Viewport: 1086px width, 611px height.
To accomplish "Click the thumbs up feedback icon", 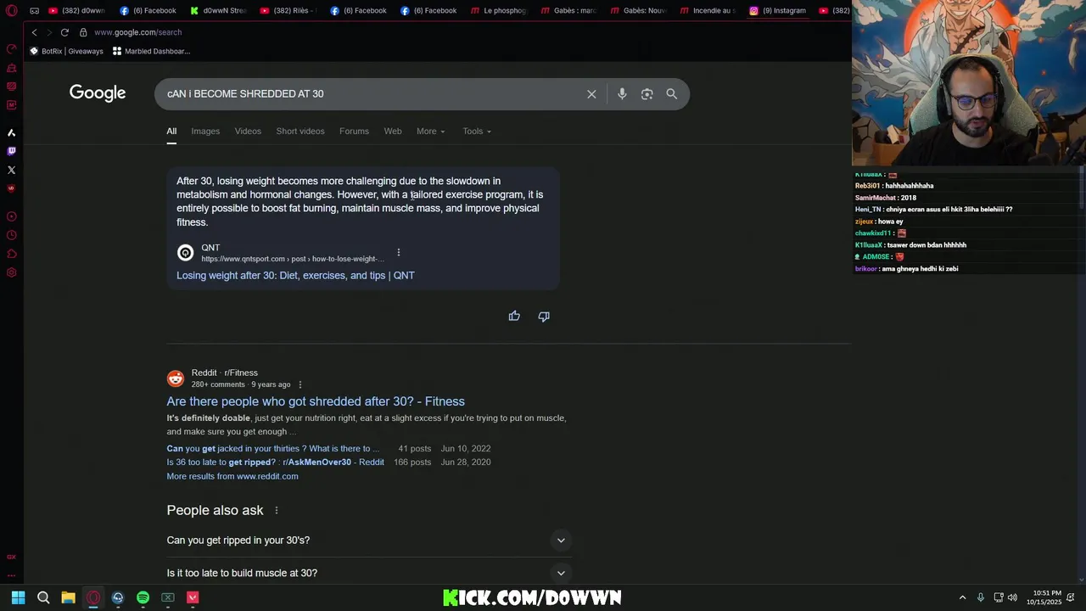I will coord(514,316).
